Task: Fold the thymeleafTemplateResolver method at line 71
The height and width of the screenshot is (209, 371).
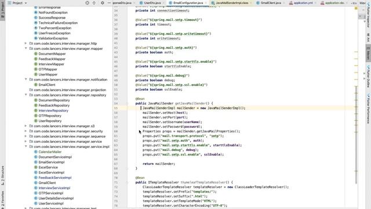Action: point(128,182)
